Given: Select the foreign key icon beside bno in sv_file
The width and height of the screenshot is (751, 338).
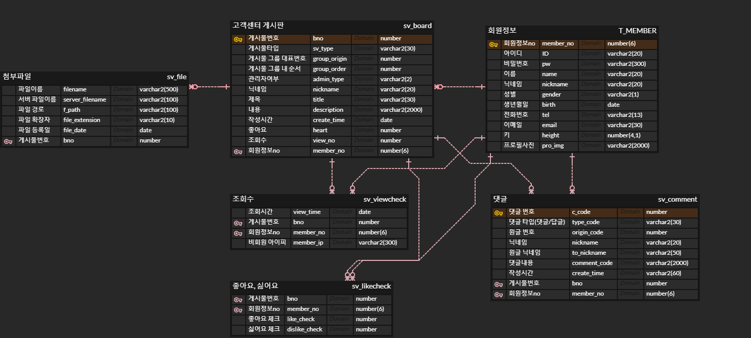Looking at the screenshot, I should [x=9, y=140].
